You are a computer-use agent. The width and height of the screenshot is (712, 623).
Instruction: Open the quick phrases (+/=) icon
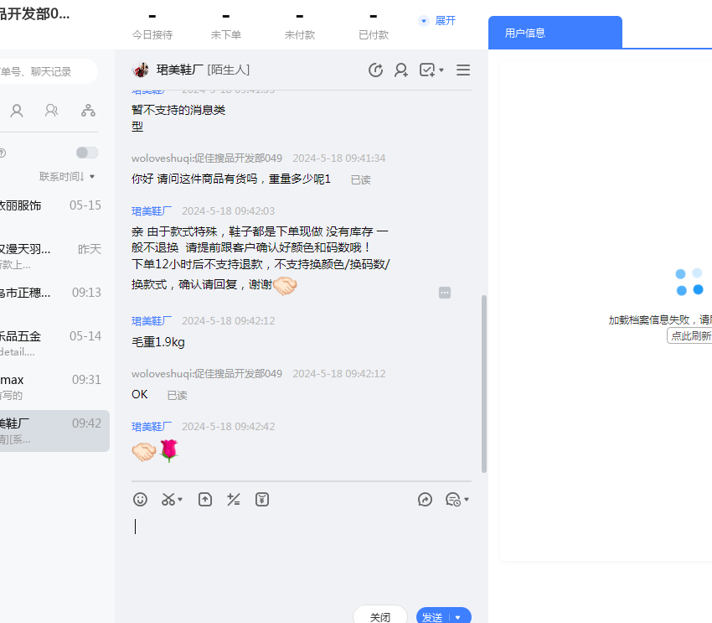pyautogui.click(x=234, y=499)
